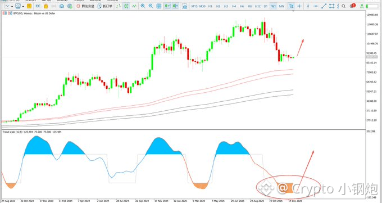This screenshot has height=203, width=382.
Task: Switch to the H8 timeframe
Action: (250, 6)
